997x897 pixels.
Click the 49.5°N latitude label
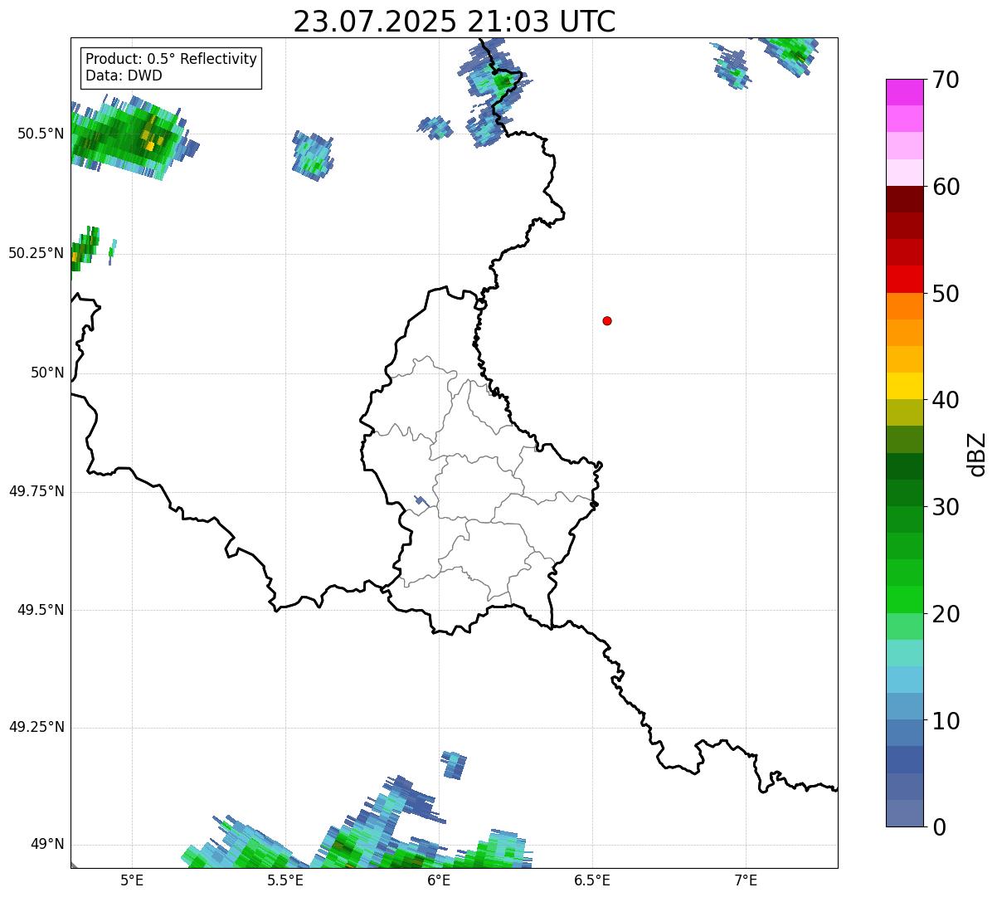41,610
